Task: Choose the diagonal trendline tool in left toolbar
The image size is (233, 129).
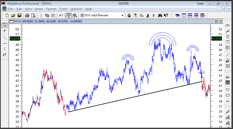Action: (5, 38)
